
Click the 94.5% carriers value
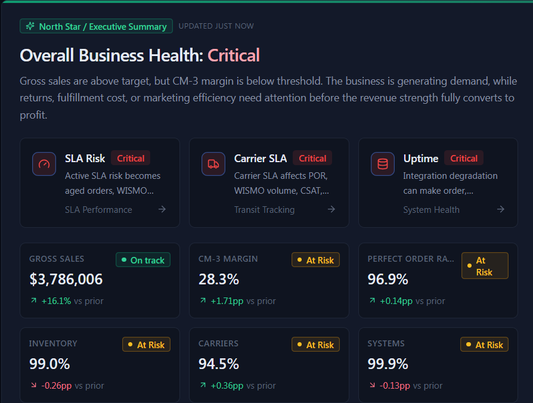(219, 364)
